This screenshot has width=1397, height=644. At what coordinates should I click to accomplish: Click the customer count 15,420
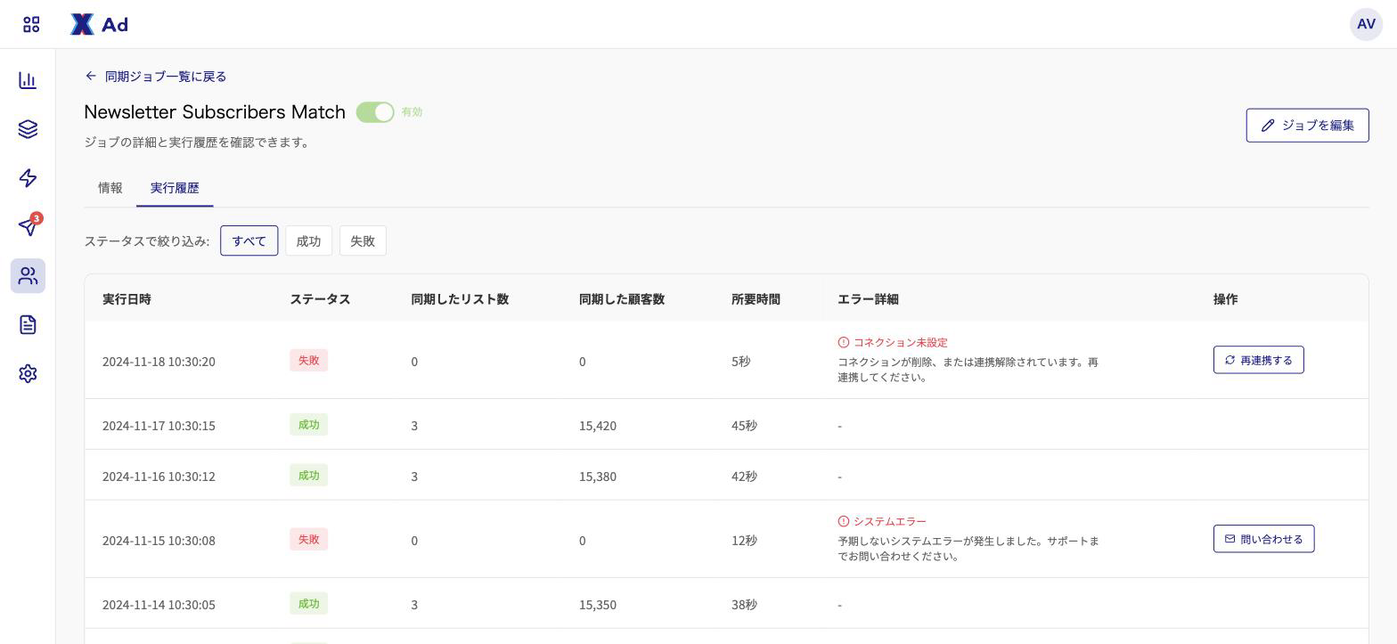598,426
